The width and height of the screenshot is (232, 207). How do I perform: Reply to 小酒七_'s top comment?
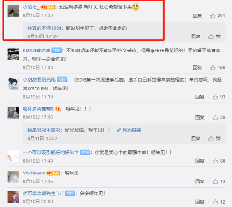[197, 16]
